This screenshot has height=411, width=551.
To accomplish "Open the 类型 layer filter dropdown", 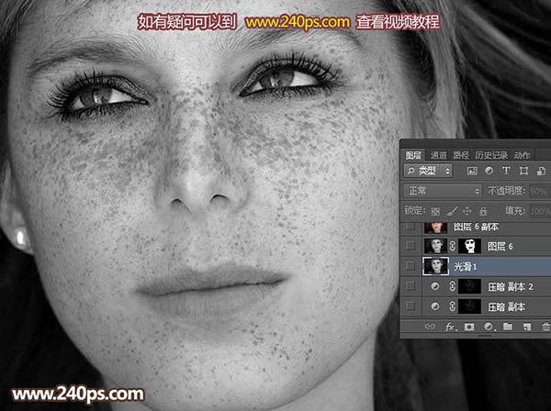I will [x=428, y=171].
